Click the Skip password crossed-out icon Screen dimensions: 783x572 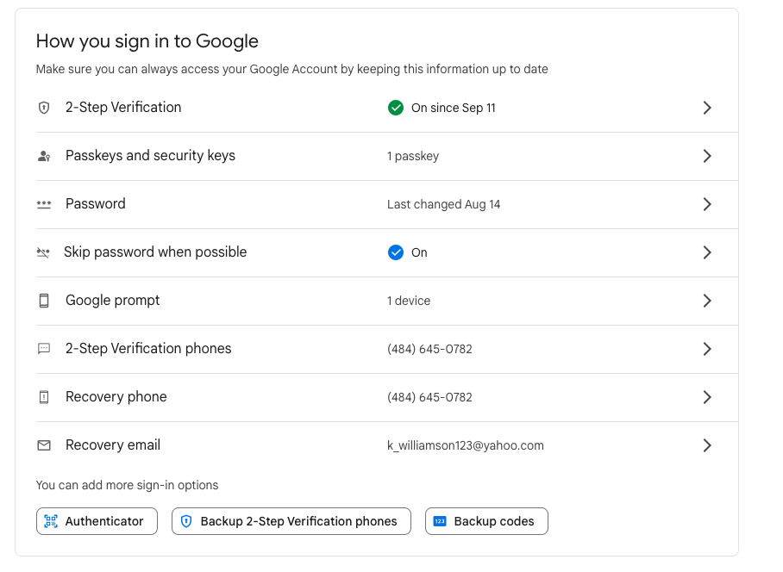[x=44, y=252]
